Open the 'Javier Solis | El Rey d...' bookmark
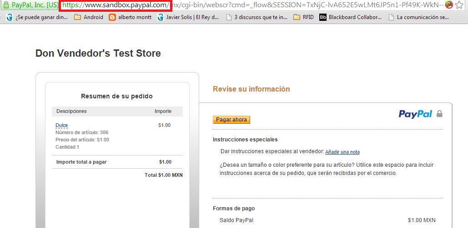The height and width of the screenshot is (228, 468). point(188,17)
